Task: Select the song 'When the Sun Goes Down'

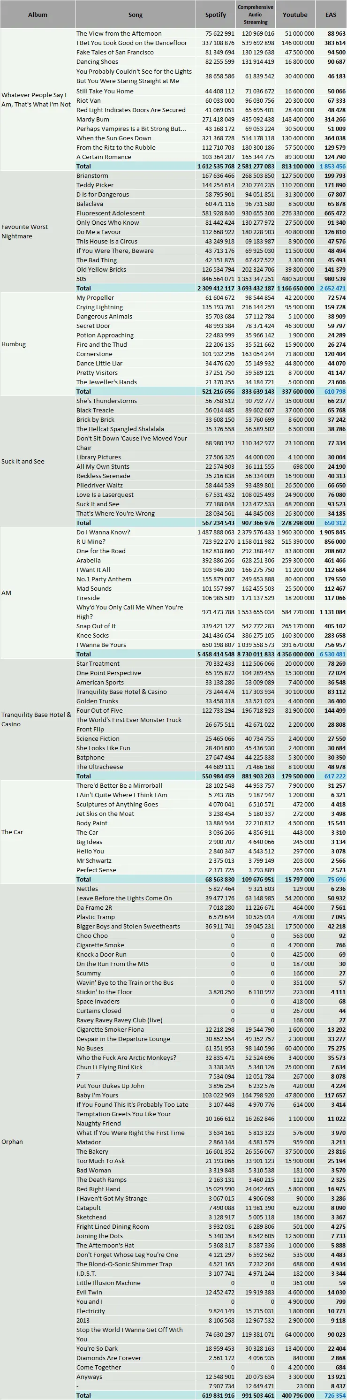Action: coord(113,138)
